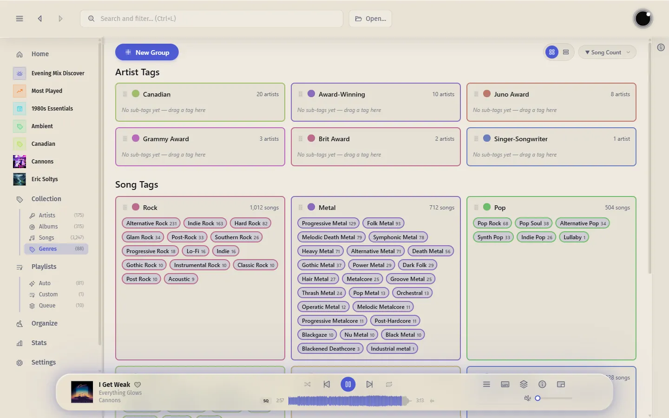Show song info icon in player
The height and width of the screenshot is (418, 669).
click(542, 384)
